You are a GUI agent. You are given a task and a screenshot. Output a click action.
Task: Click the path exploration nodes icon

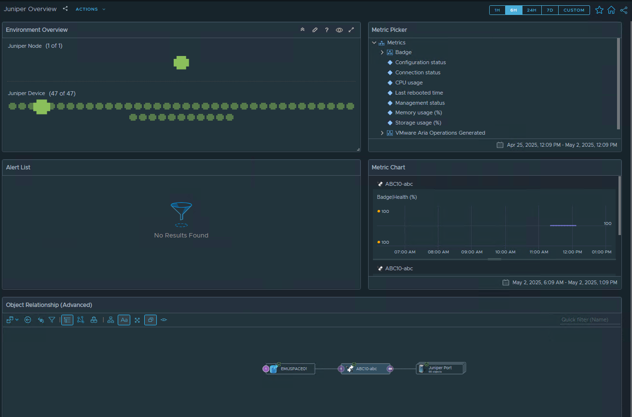coord(81,320)
